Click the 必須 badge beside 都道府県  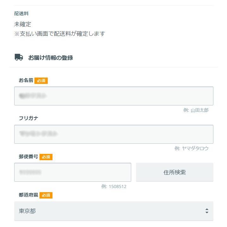point(46,195)
